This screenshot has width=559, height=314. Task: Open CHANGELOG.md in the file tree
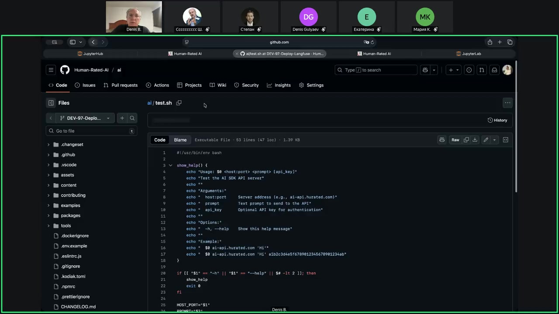coord(78,307)
